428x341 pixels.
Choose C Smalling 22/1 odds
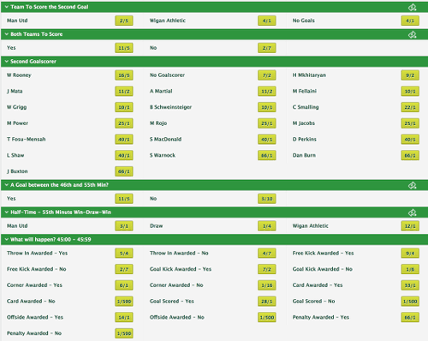[410, 107]
